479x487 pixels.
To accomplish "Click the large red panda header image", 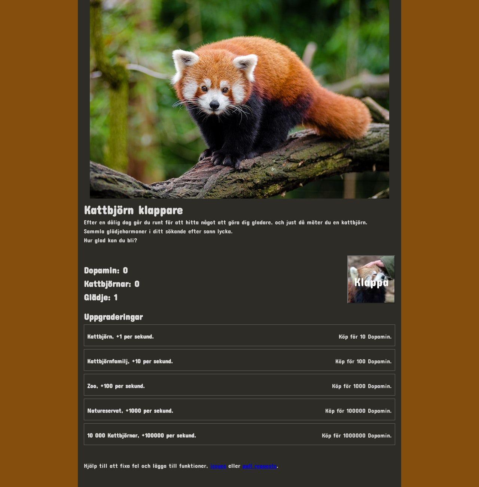I will tap(239, 99).
